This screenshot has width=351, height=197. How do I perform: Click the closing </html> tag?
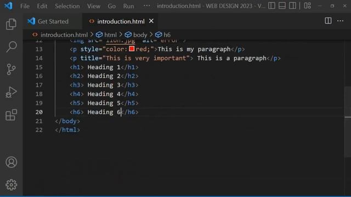coord(67,130)
